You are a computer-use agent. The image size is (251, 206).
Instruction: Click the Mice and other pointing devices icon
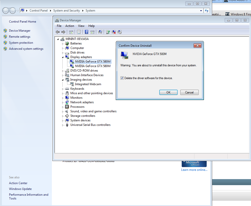(67, 93)
